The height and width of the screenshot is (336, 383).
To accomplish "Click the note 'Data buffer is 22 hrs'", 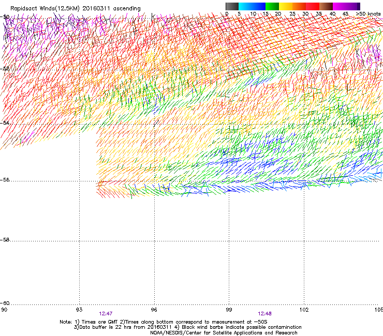I will pyautogui.click(x=106, y=327).
